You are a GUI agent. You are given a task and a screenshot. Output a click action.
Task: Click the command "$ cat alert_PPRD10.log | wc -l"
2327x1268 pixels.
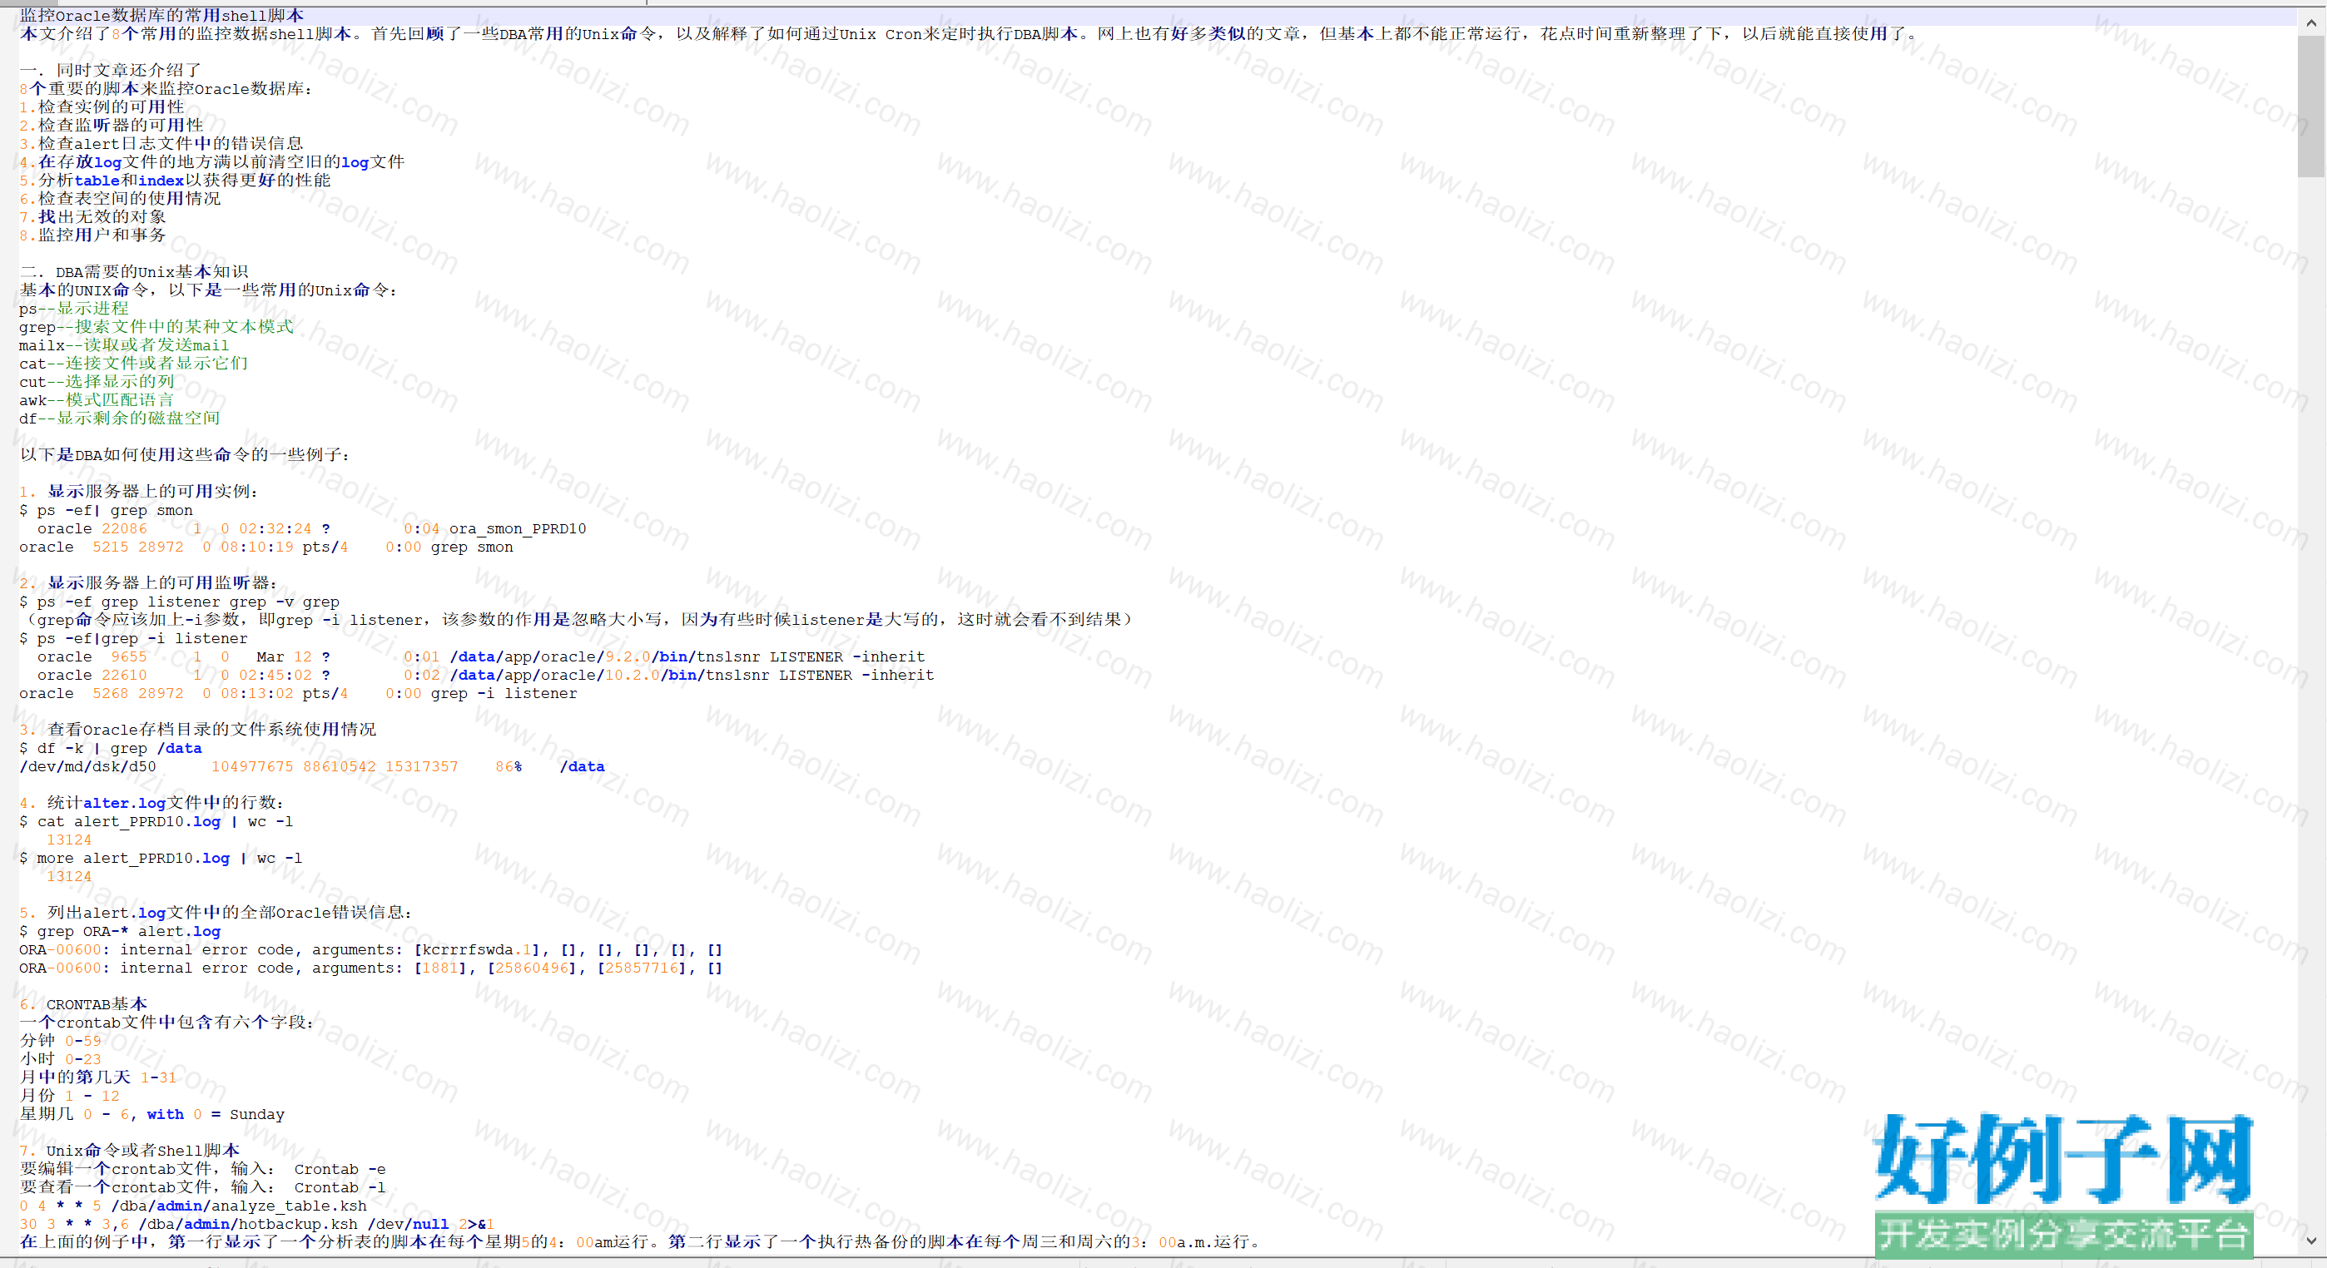point(156,821)
